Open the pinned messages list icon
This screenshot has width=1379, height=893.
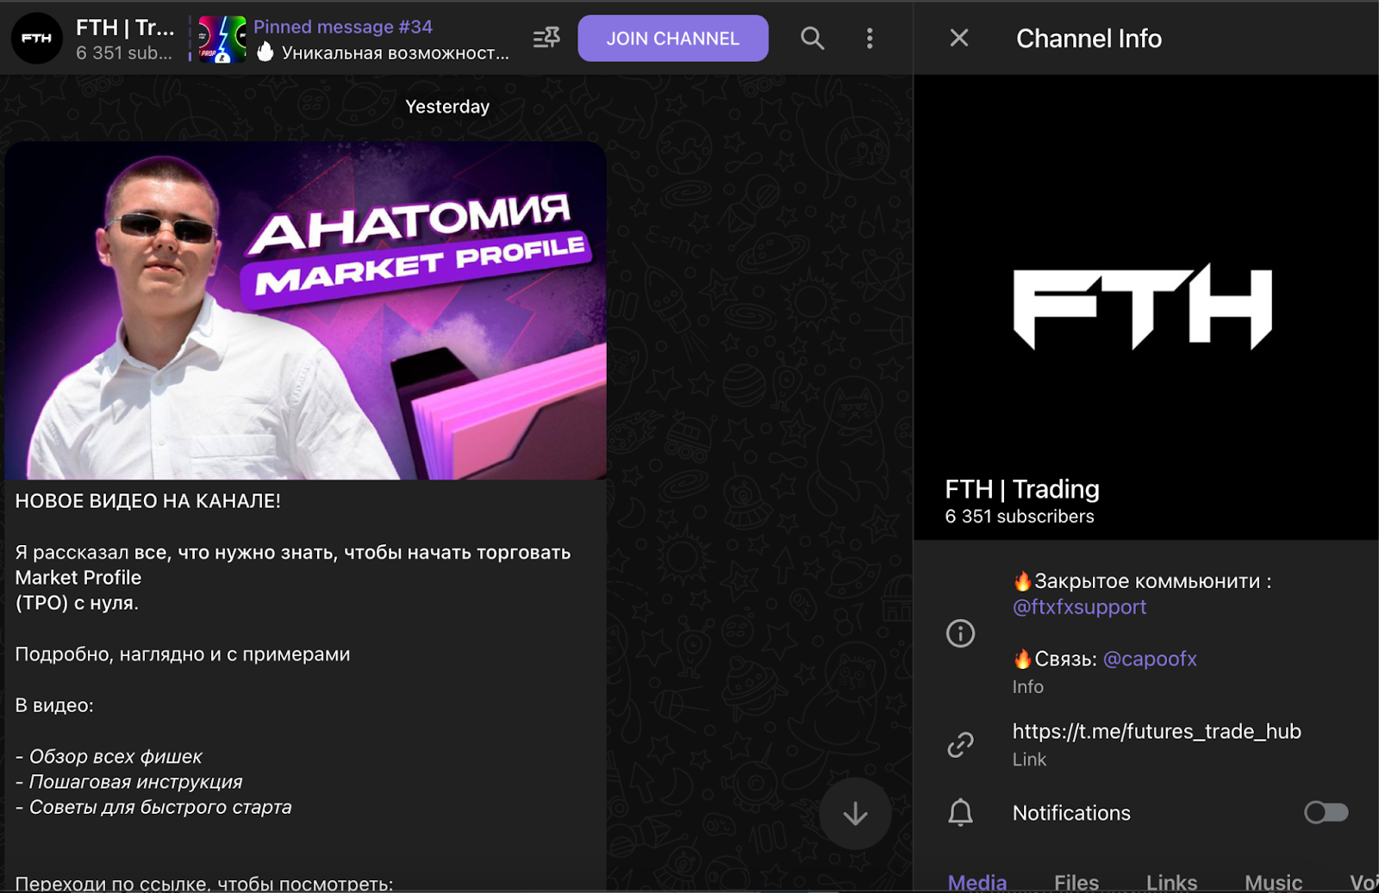tap(546, 38)
